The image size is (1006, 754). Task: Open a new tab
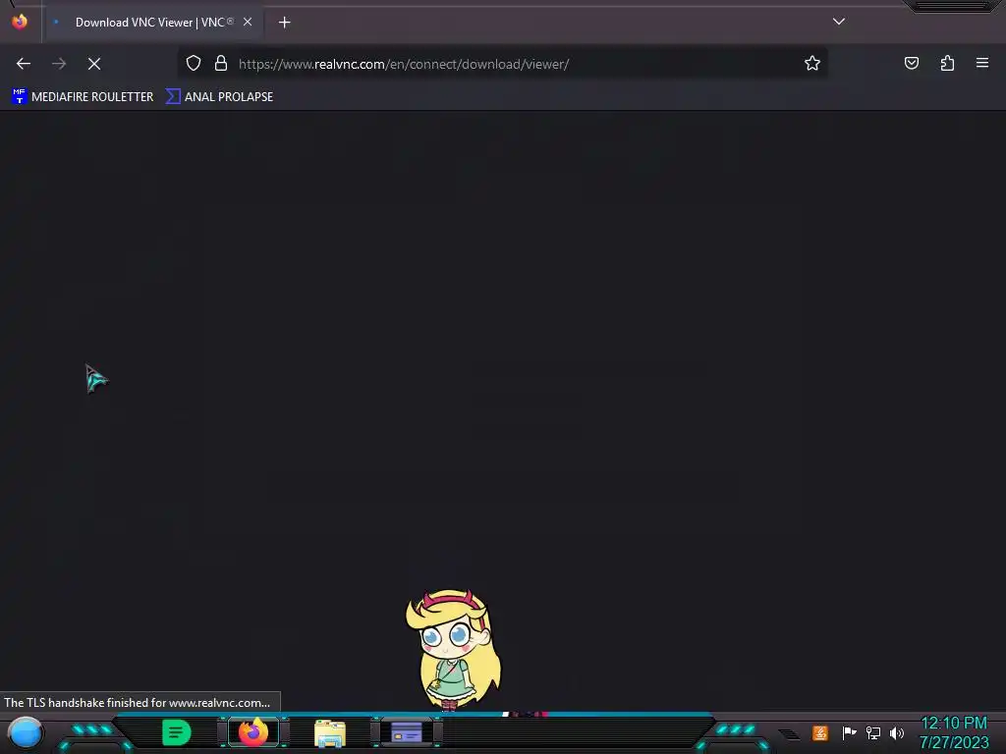tap(284, 23)
